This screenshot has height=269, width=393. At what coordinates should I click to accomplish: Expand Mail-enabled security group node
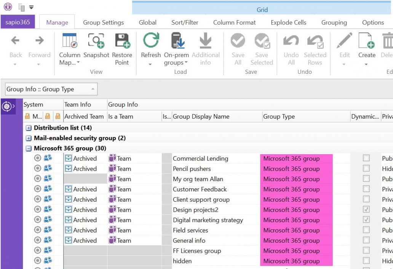29,138
